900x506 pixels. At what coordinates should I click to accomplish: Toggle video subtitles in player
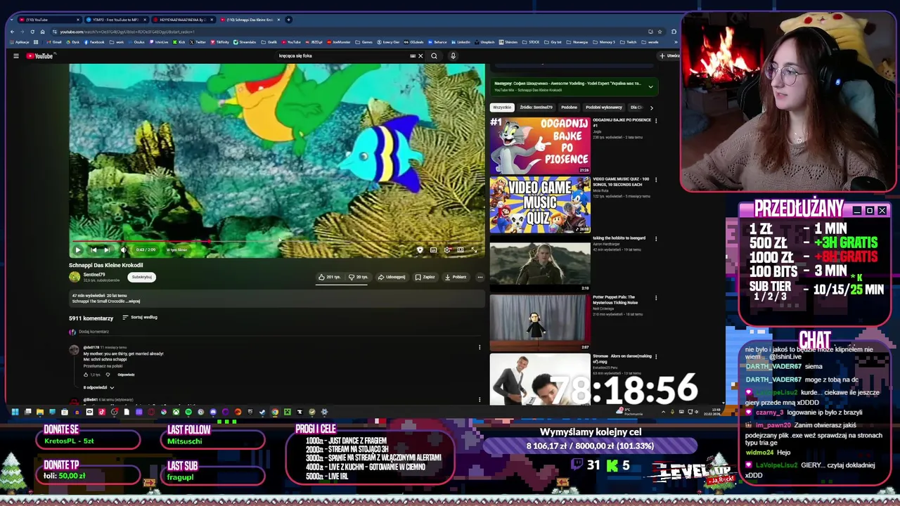pyautogui.click(x=433, y=249)
